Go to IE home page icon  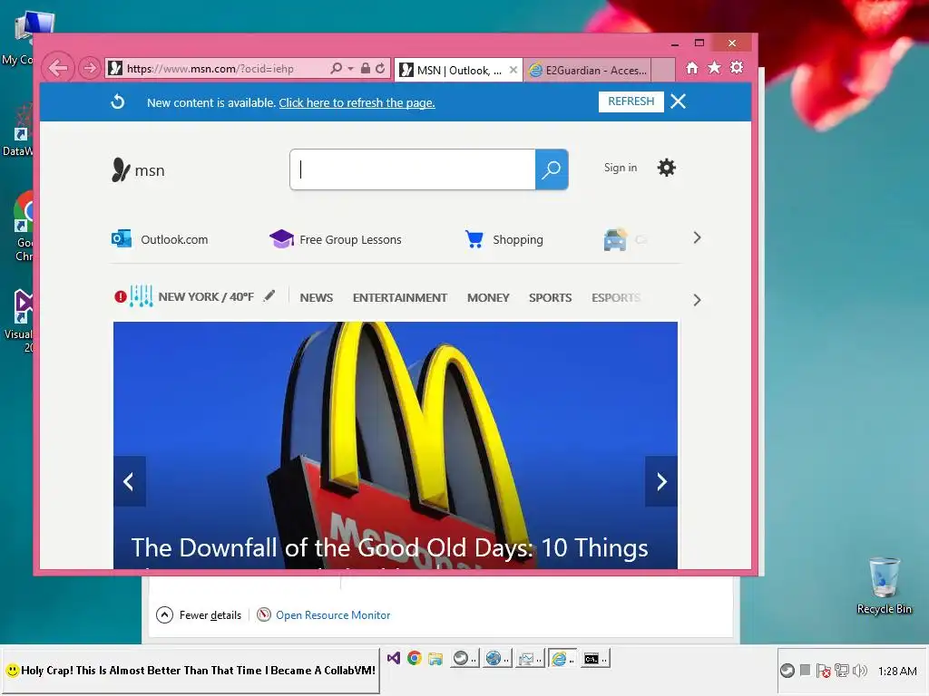click(x=692, y=67)
